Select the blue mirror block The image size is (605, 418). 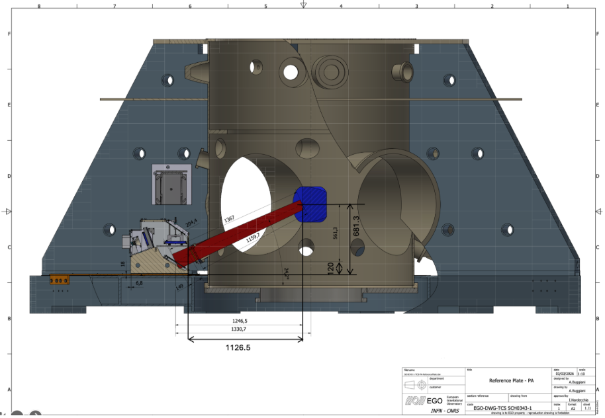(310, 204)
